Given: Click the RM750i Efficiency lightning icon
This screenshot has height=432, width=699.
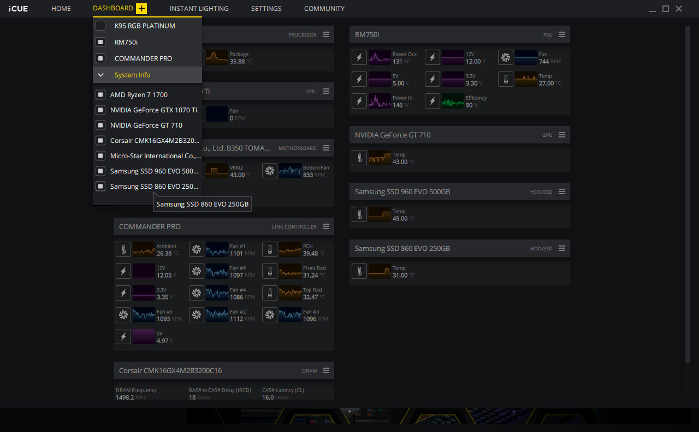Looking at the screenshot, I should [x=433, y=101].
